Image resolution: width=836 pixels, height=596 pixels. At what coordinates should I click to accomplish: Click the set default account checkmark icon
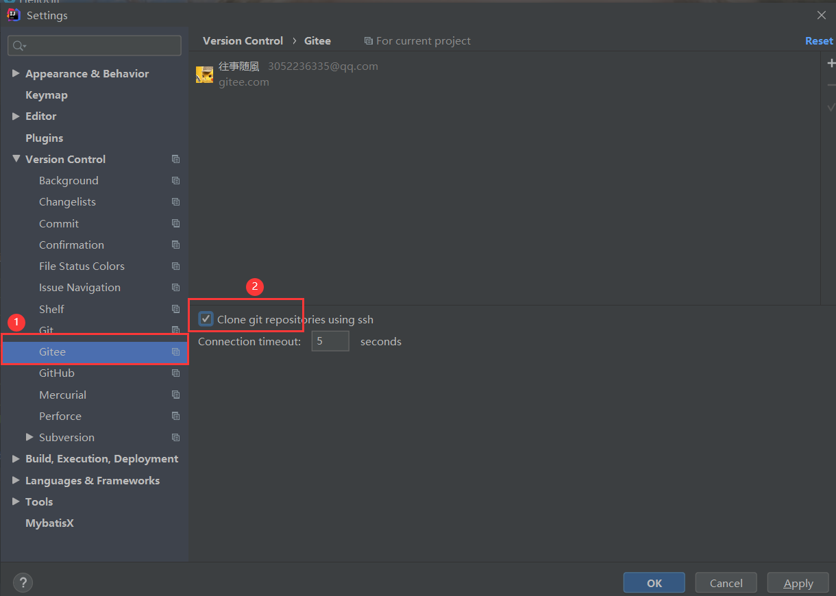[831, 107]
